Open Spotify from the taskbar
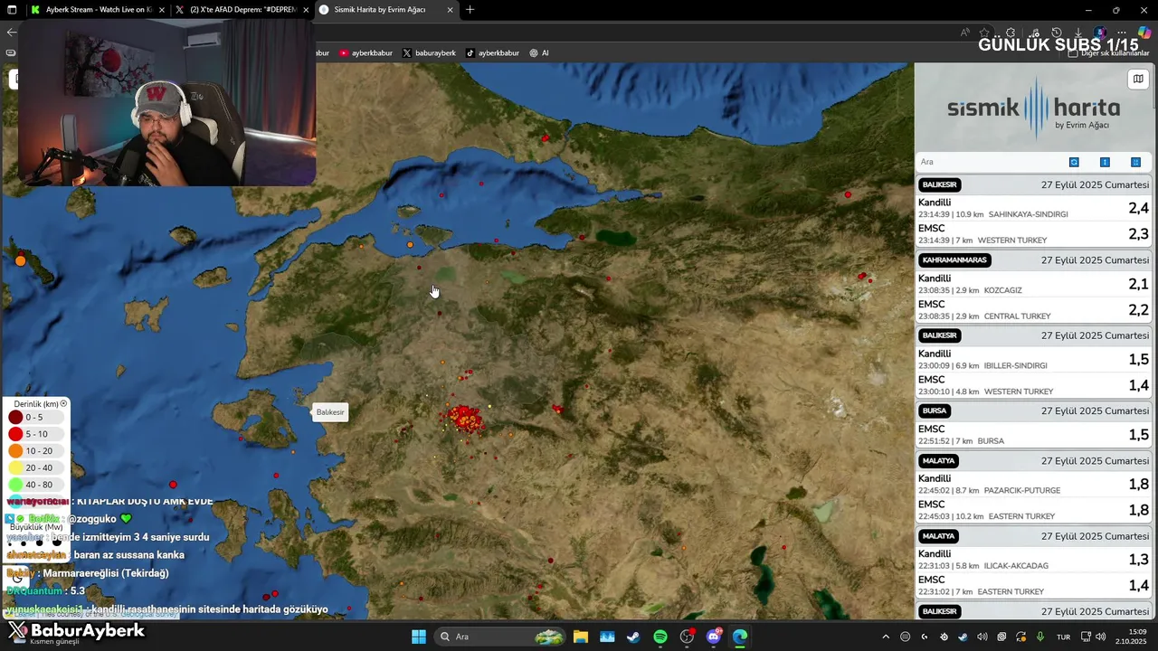 click(x=660, y=637)
